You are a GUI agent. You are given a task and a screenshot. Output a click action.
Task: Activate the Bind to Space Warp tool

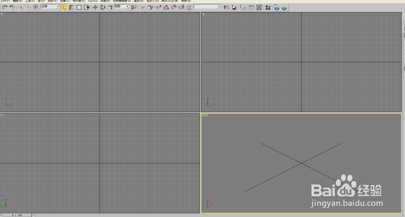[x=36, y=7]
